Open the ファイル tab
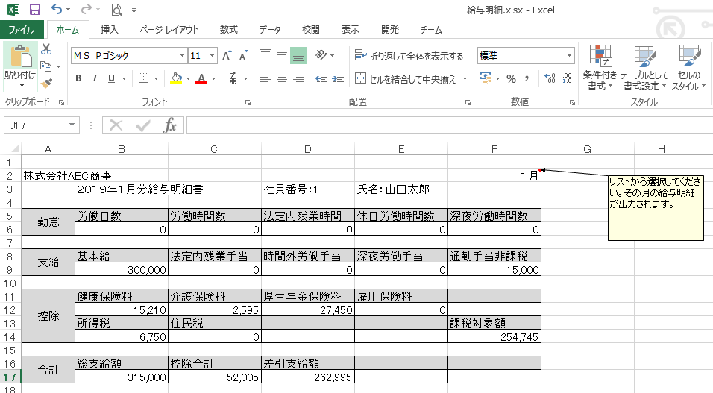This screenshot has width=713, height=393. click(22, 30)
